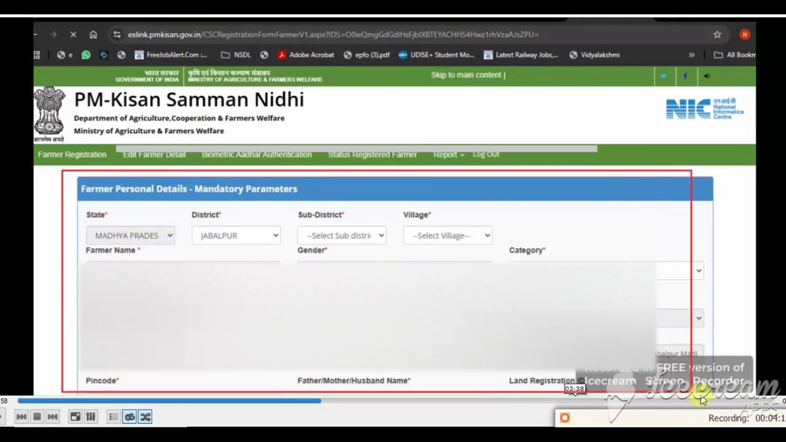
Task: Open the Chrome profile avatar N
Action: click(x=745, y=34)
